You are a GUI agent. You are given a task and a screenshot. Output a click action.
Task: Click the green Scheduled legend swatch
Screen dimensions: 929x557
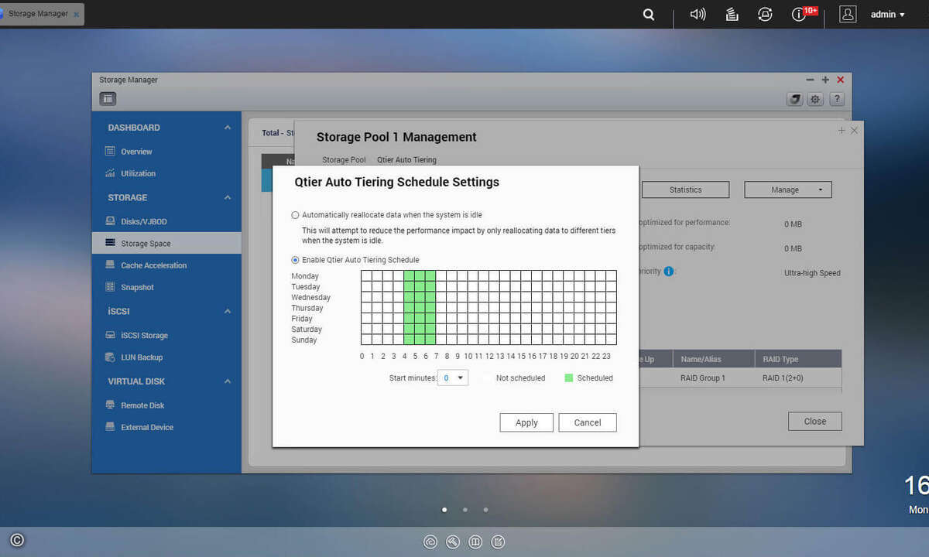(569, 378)
